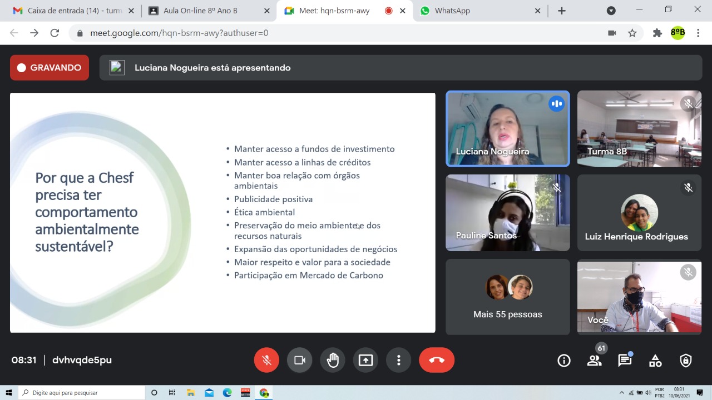Open the more options menu

399,360
